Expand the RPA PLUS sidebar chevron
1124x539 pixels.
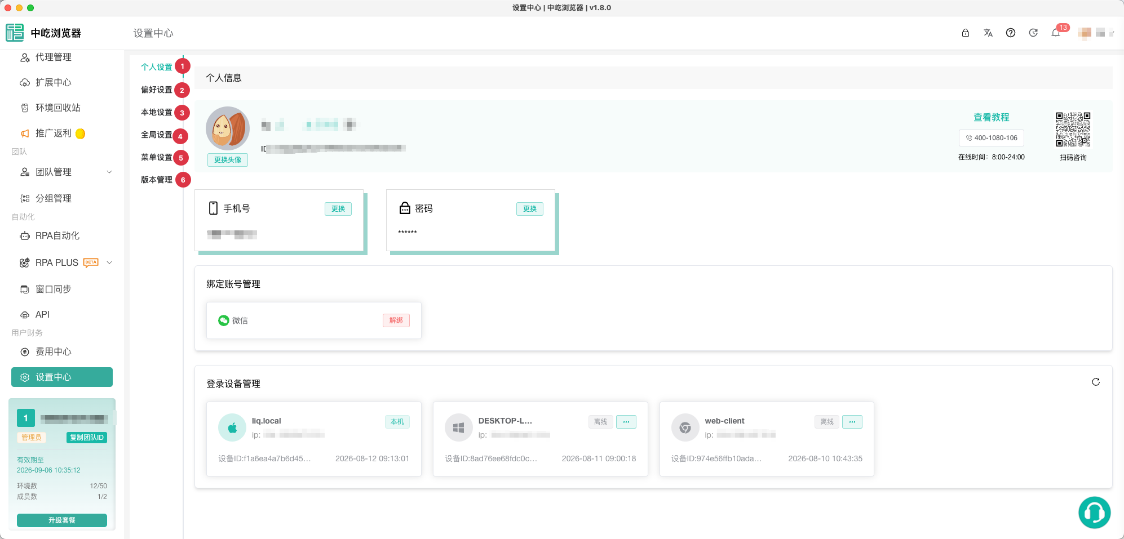[x=109, y=262]
